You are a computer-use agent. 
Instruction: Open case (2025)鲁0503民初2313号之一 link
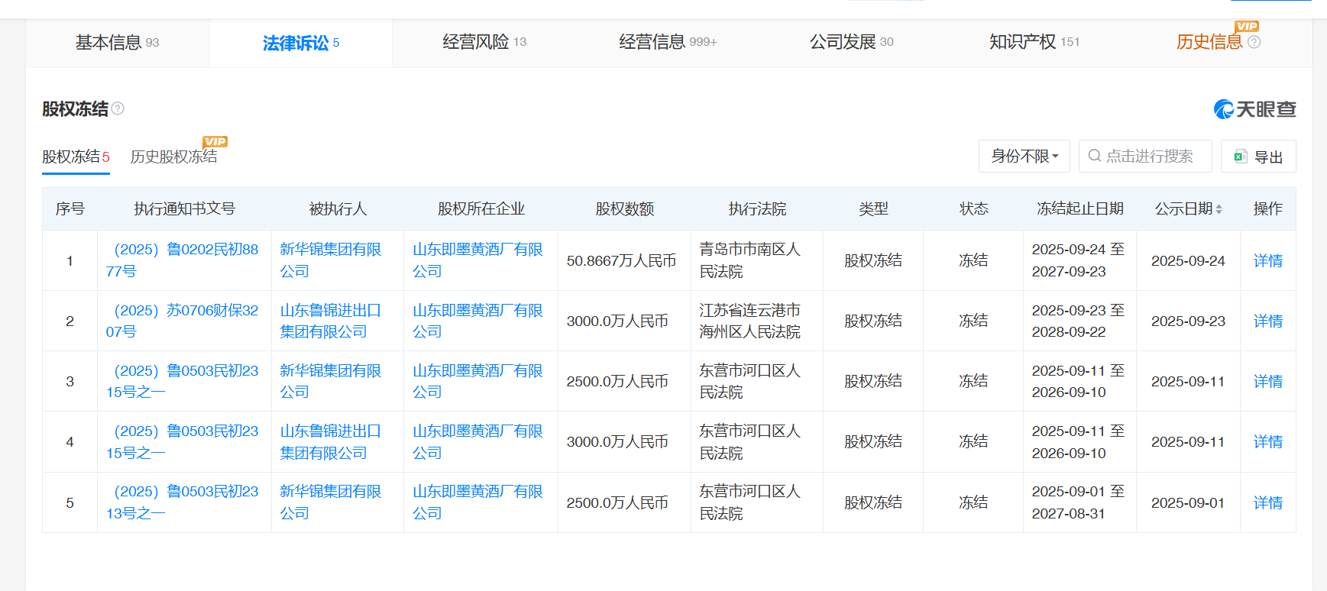(x=183, y=502)
